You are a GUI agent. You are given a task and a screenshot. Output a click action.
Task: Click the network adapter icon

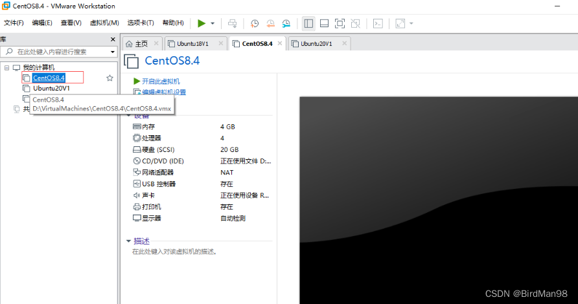[x=137, y=172]
